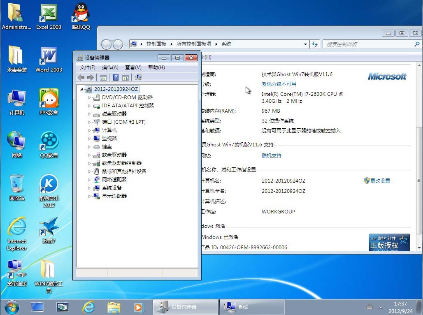Viewport: 423px width, 315px height.
Task: Expand the IDE ATA/ATAPI 控制器 node
Action: 89,106
